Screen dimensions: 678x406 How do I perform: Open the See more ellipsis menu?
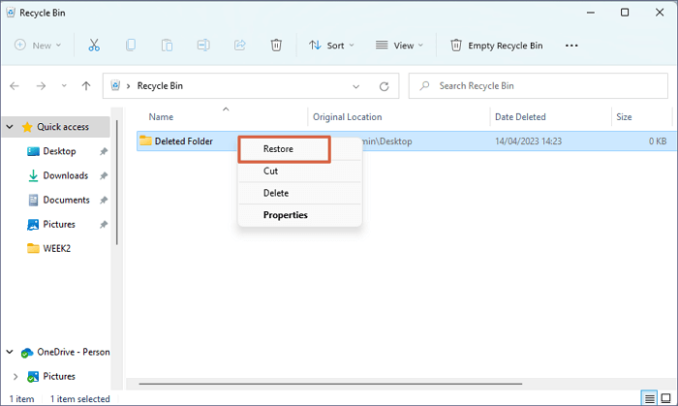coord(571,46)
